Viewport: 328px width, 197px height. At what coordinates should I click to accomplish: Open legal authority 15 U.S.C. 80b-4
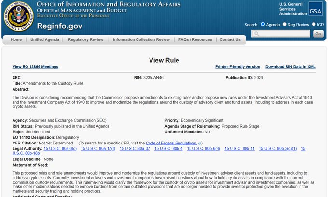[x=168, y=149]
